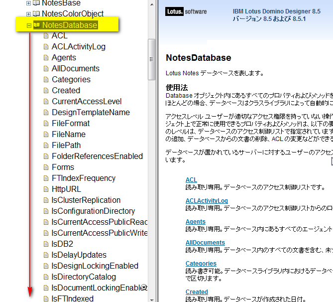The width and height of the screenshot is (333, 302).
Task: Click the page icon beside IsDelayUpdates
Action: (46, 255)
